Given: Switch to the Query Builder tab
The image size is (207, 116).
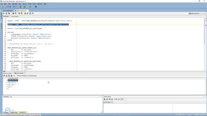Looking at the screenshot, I should pyautogui.click(x=15, y=16).
